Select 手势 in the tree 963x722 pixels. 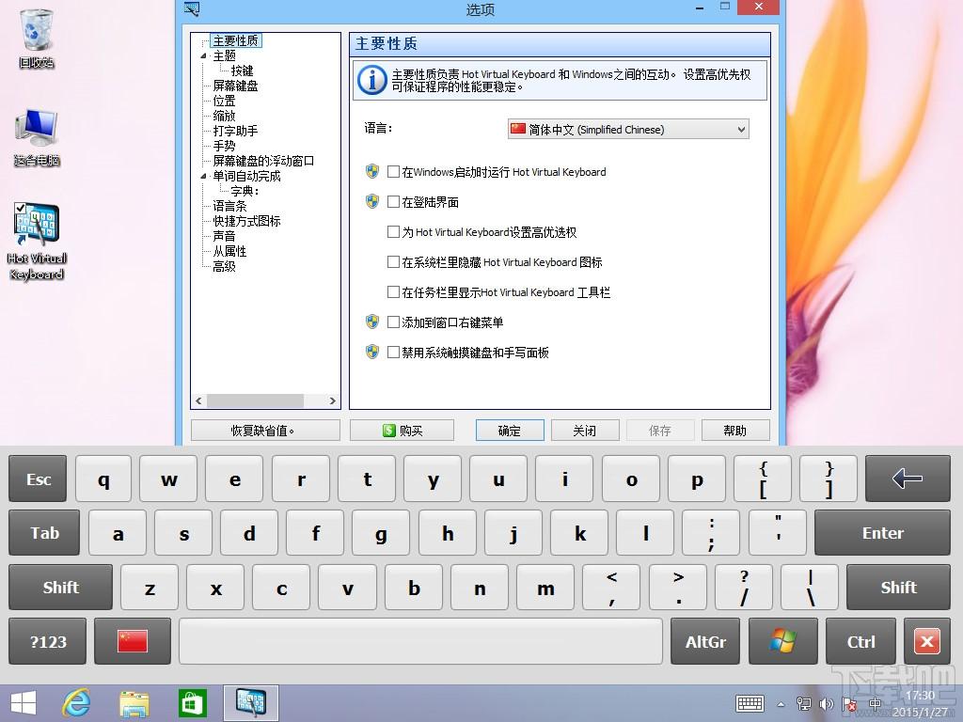[224, 146]
